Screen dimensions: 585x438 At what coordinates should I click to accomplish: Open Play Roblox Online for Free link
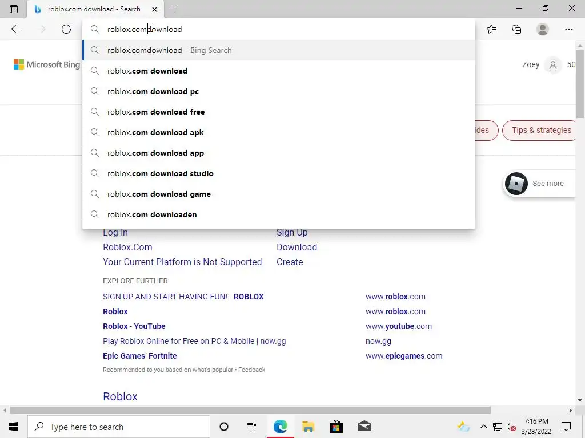[194, 341]
